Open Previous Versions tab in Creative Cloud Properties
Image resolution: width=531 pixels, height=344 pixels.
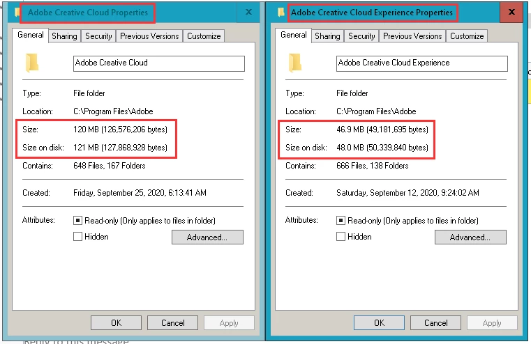click(x=149, y=36)
